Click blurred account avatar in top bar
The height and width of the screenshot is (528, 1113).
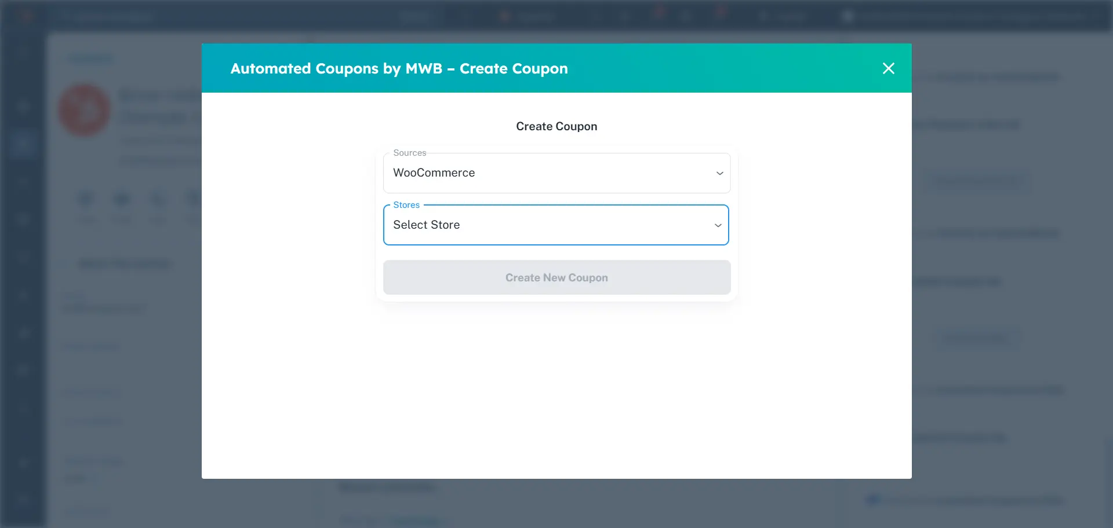[x=848, y=16]
